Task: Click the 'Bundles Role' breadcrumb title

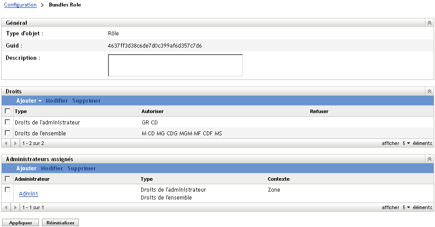Action: pos(65,5)
